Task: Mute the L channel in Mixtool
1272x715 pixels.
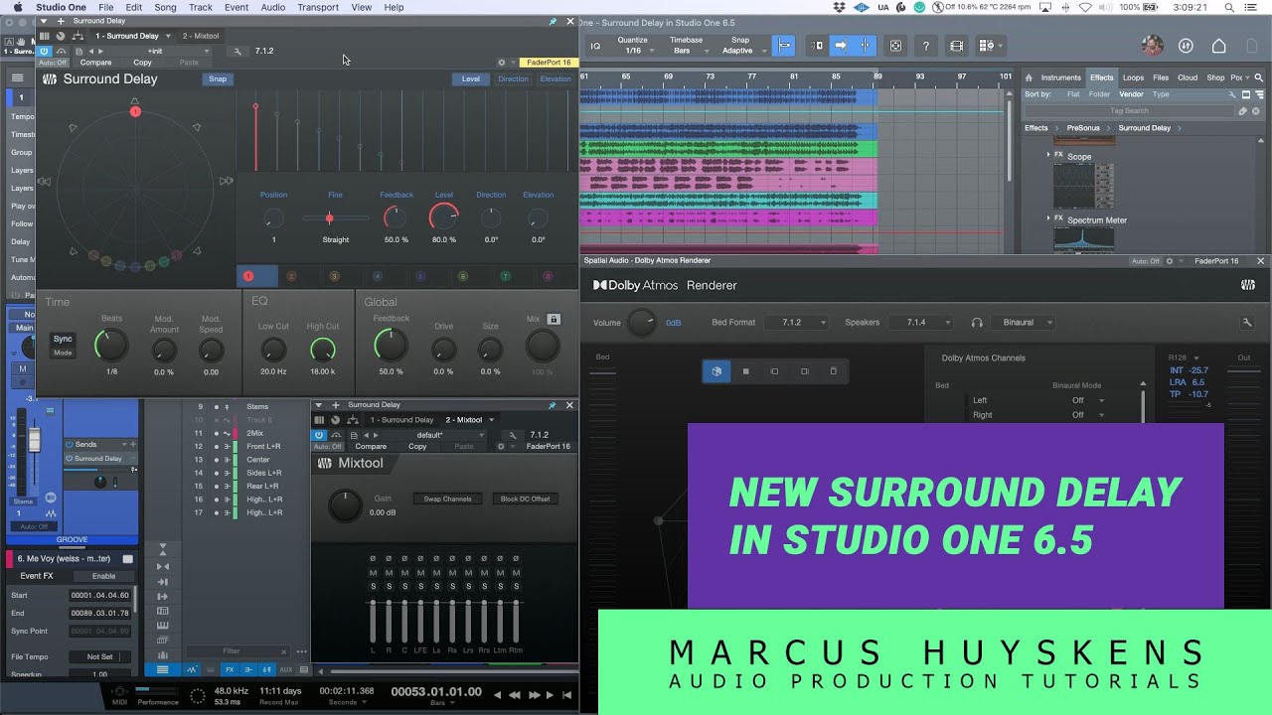Action: pos(373,573)
